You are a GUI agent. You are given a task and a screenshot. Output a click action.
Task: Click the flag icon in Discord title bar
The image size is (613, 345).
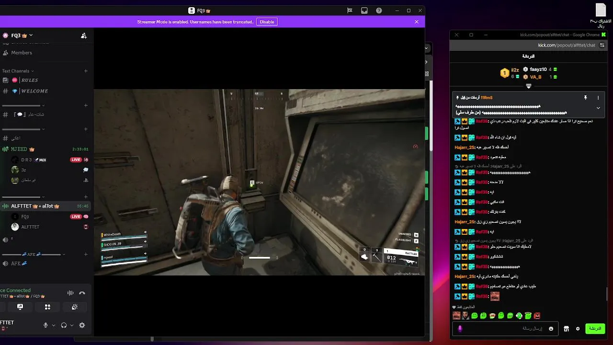350,11
